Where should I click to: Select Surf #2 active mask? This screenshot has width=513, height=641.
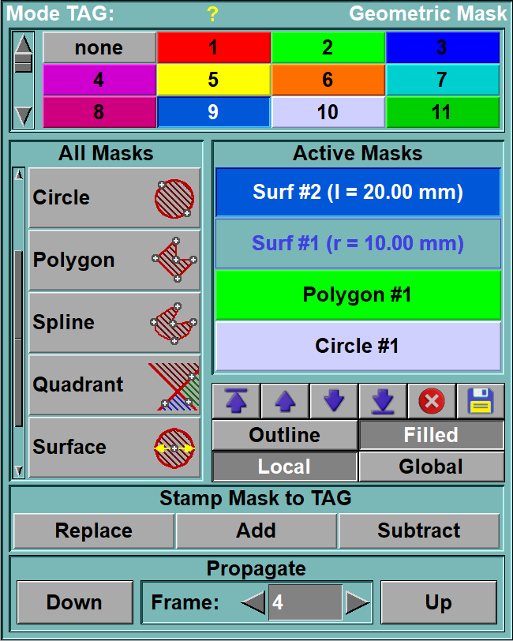pyautogui.click(x=358, y=192)
